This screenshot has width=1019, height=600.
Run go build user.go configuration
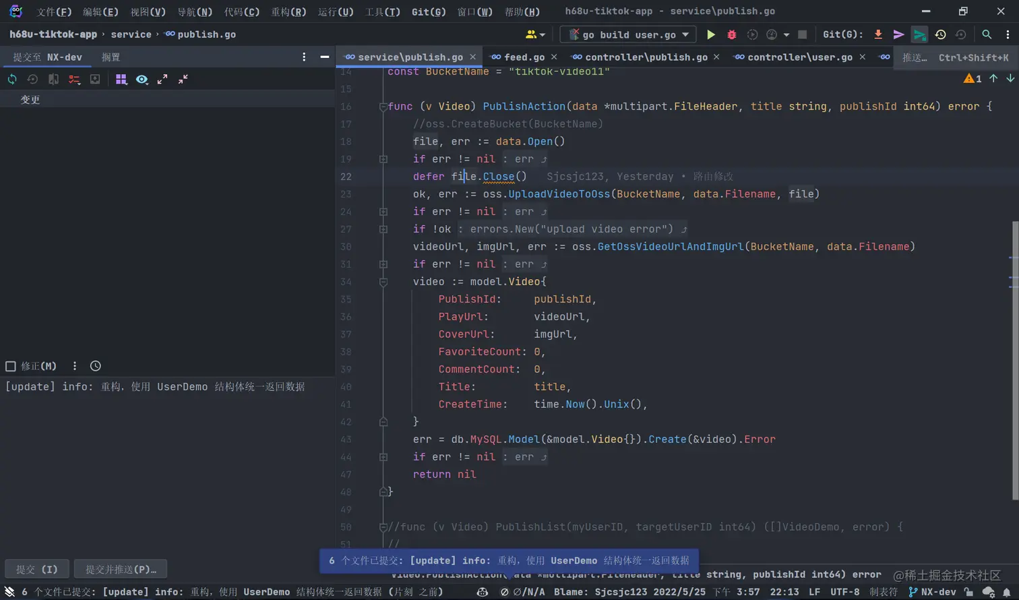710,34
